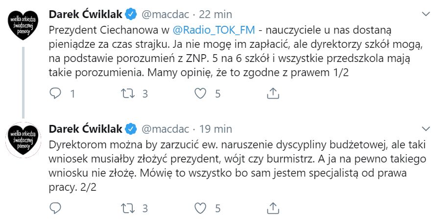Click the first tweet's profile avatar
Screen dimensions: 436x222
(23, 24)
